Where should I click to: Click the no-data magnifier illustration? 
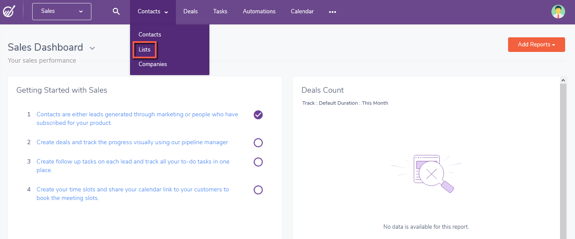427,173
